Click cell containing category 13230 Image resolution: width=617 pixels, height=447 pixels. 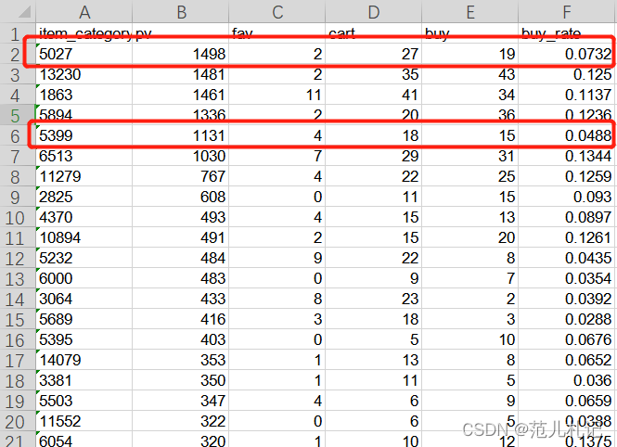(84, 74)
